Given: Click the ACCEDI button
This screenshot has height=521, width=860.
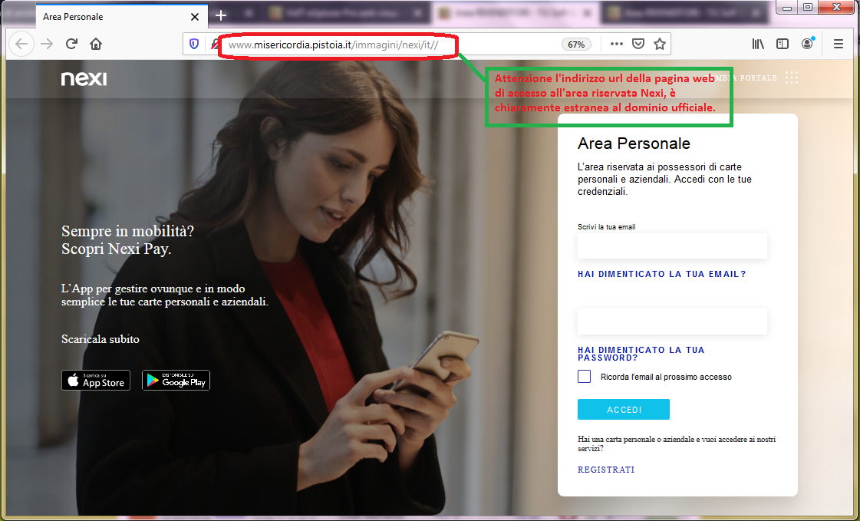Looking at the screenshot, I should pyautogui.click(x=624, y=409).
